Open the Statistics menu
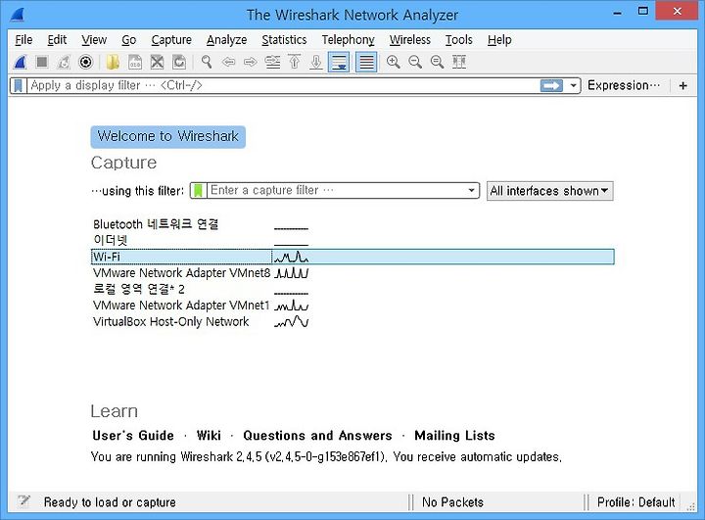Viewport: 705px width, 520px height. point(284,40)
